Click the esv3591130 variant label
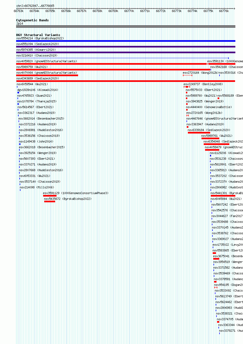 point(225,61)
